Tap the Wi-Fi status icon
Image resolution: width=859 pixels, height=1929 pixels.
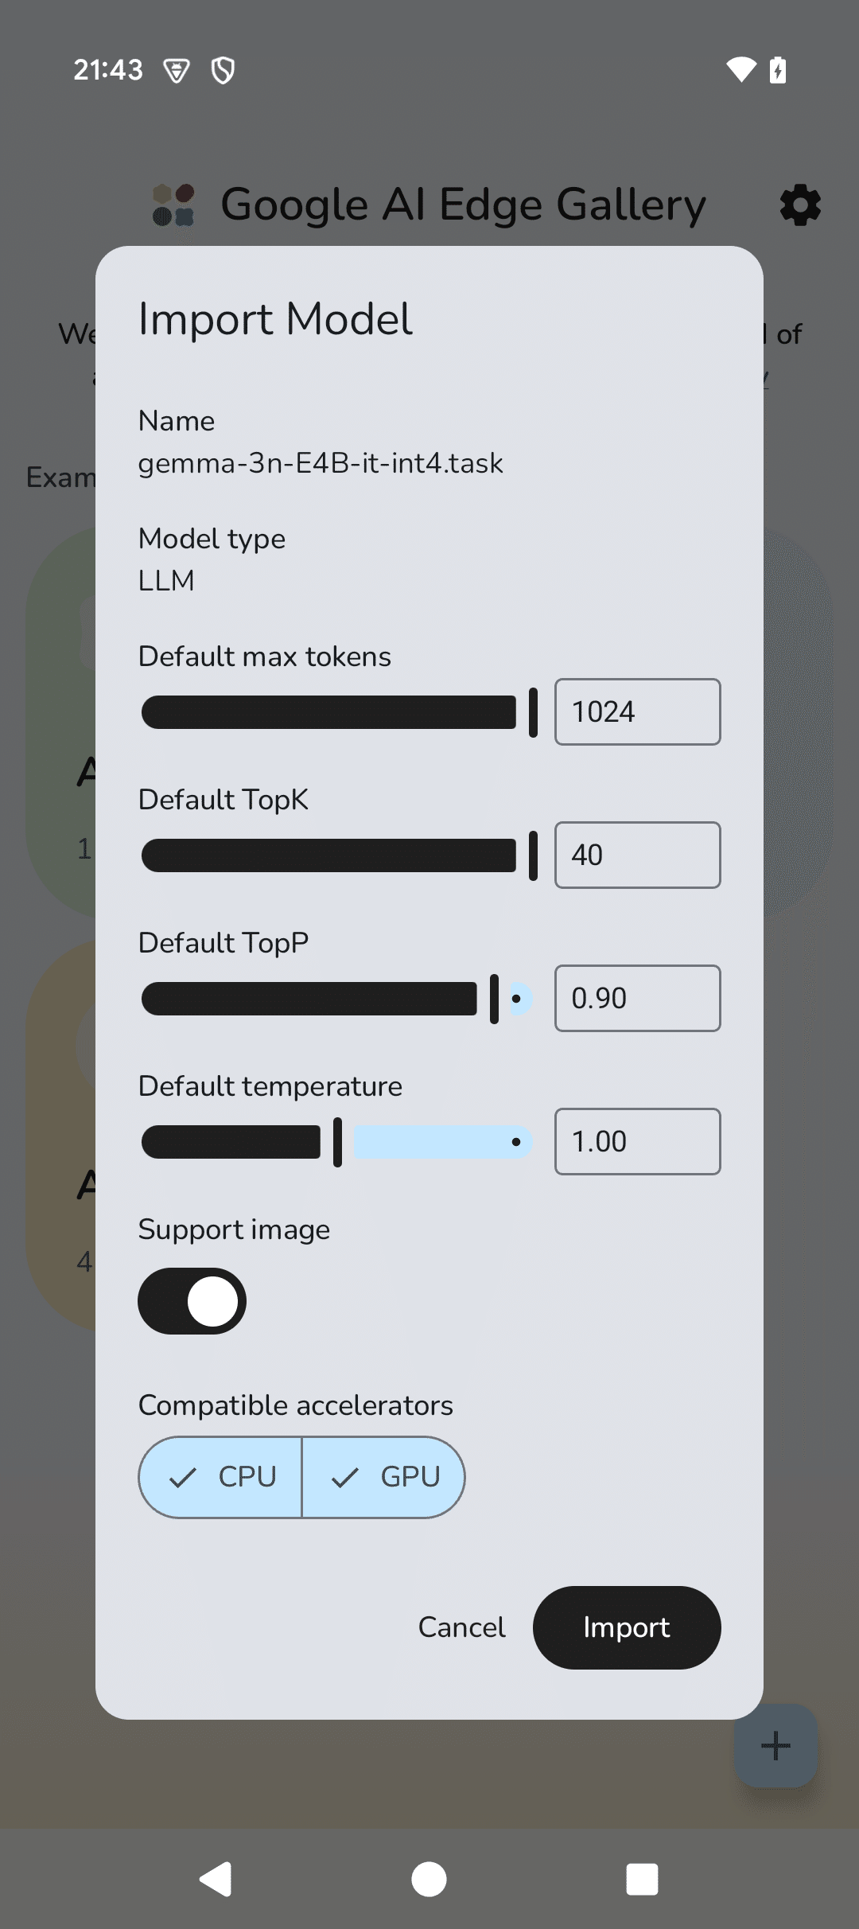click(740, 70)
